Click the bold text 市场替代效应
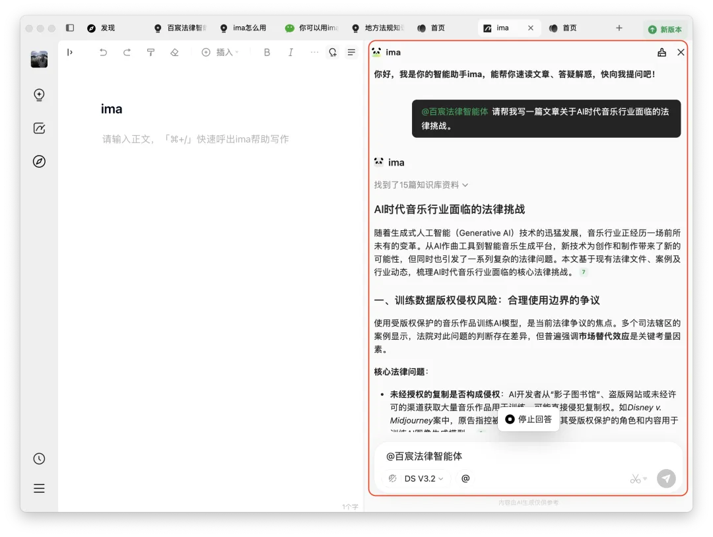 point(604,336)
